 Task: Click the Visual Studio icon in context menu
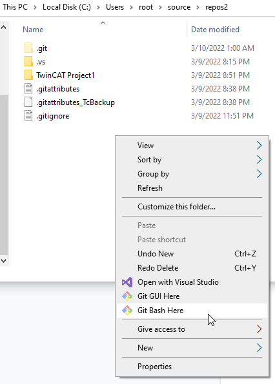click(x=127, y=282)
